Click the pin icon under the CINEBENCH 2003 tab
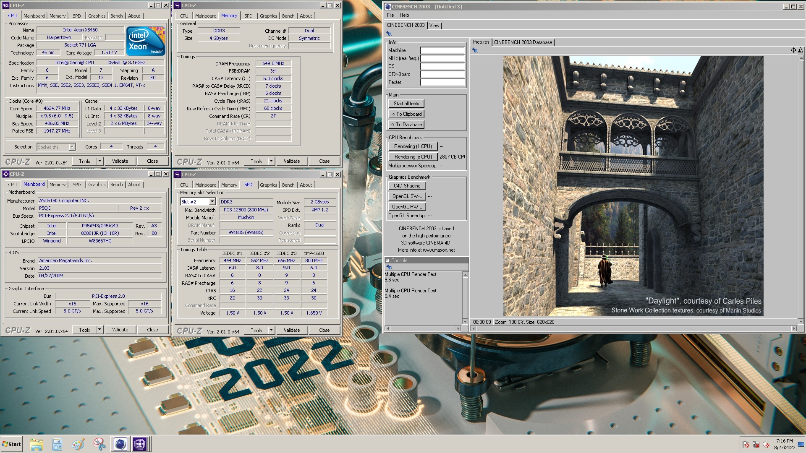This screenshot has height=453, width=806. 389,34
